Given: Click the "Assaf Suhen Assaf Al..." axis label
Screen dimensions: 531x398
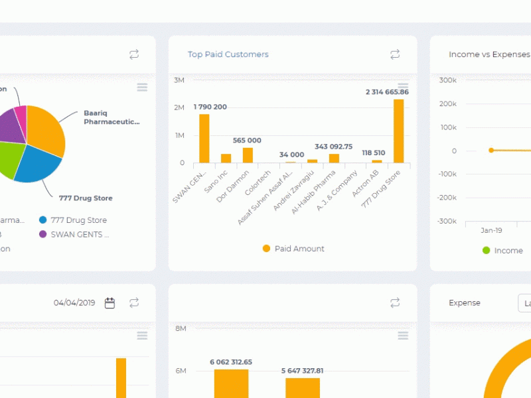Looking at the screenshot, I should [265, 198].
